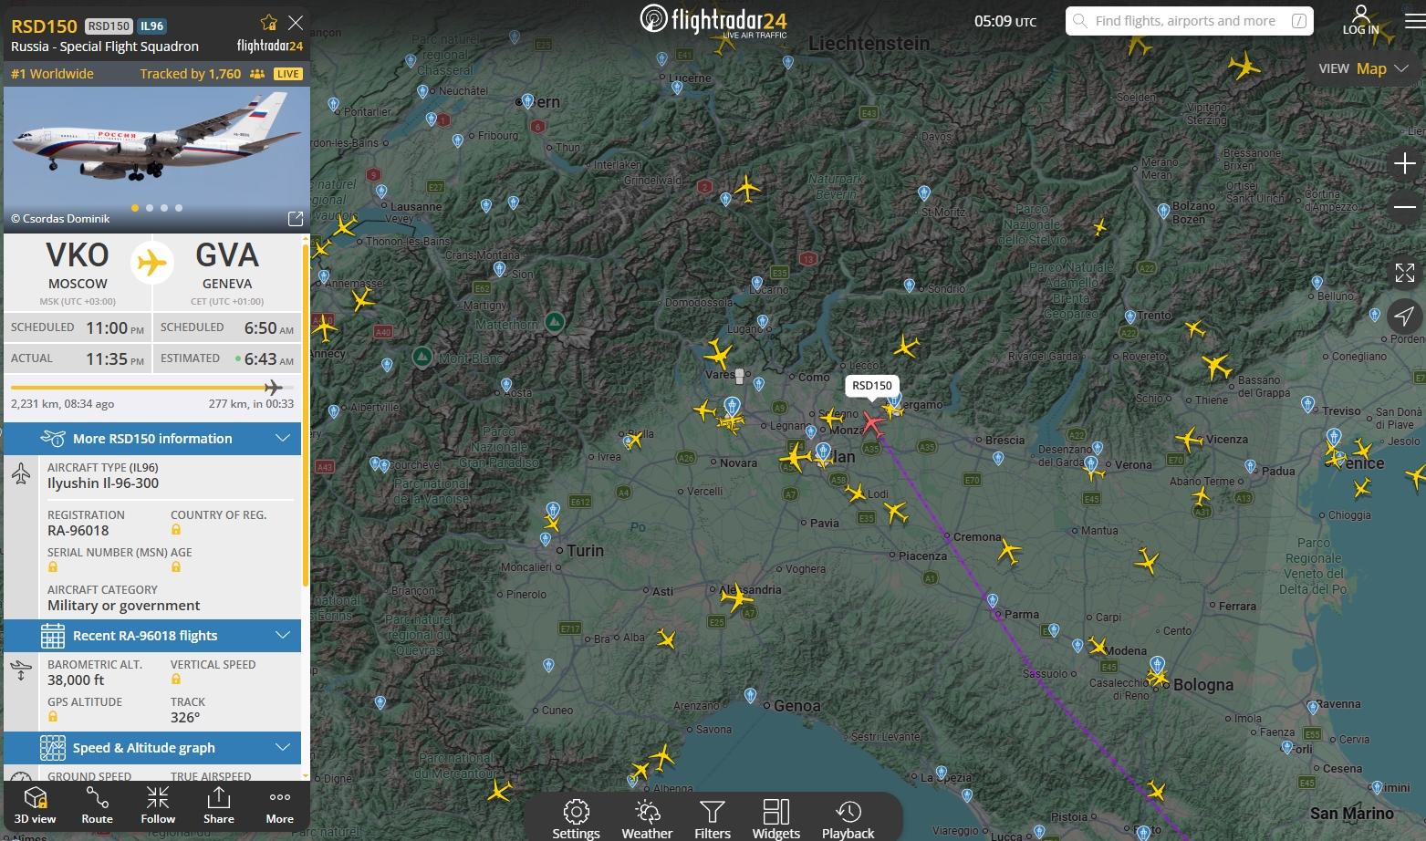Screen dimensions: 1426x841
Task: Follow the RSD150 aircraft
Action: click(x=158, y=805)
